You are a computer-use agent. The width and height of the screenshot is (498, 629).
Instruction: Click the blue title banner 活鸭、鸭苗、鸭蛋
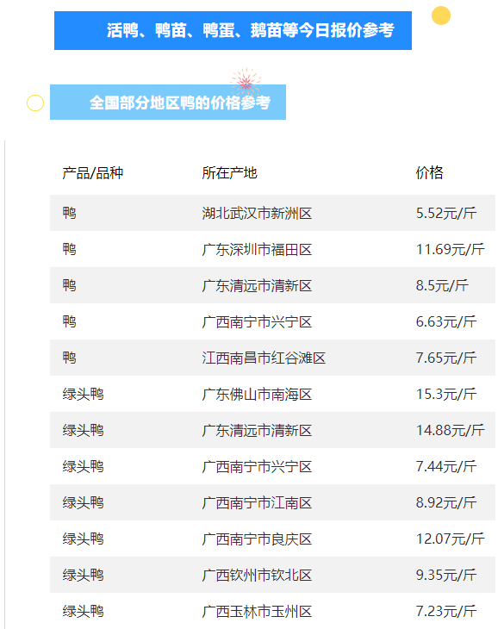tap(233, 30)
